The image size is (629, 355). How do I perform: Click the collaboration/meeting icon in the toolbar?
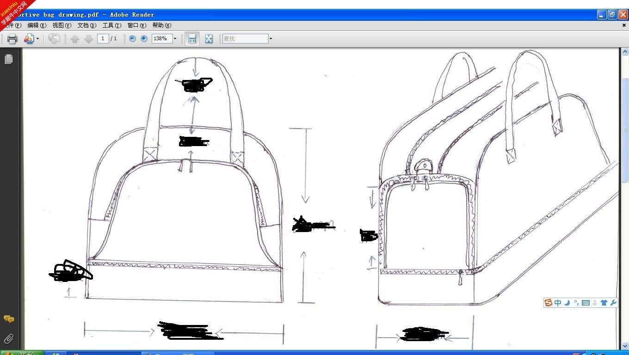point(29,39)
